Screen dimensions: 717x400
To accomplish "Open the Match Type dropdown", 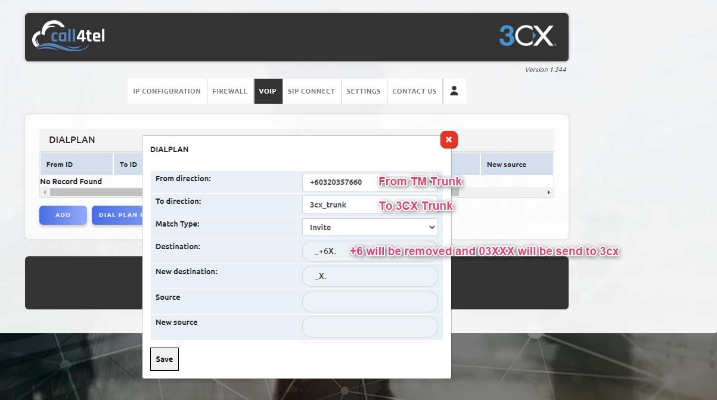I will (370, 227).
